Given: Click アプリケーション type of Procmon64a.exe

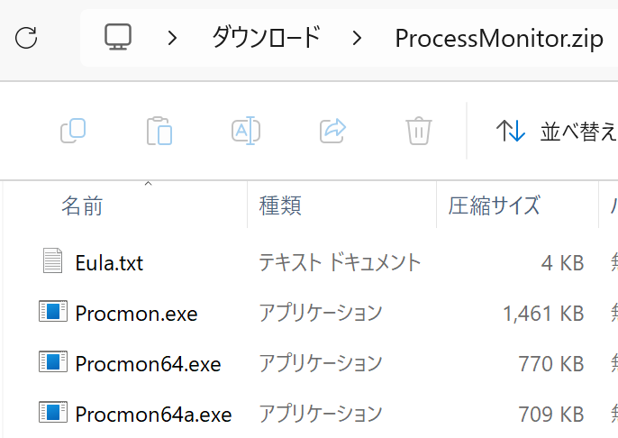Looking at the screenshot, I should pos(321,414).
